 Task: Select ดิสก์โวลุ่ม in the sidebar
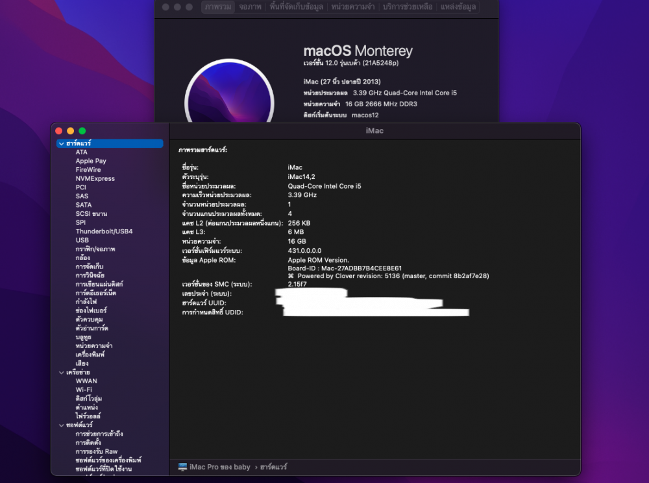click(x=88, y=399)
